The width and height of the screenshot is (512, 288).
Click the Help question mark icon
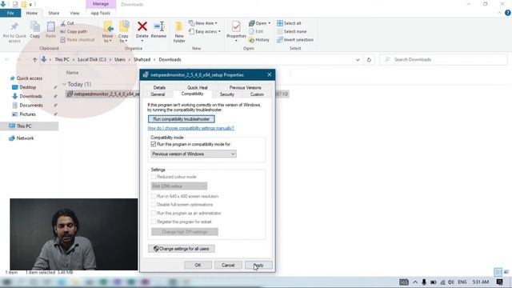pos(508,13)
